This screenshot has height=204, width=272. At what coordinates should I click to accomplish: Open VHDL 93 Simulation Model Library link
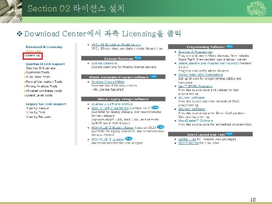click(116, 45)
